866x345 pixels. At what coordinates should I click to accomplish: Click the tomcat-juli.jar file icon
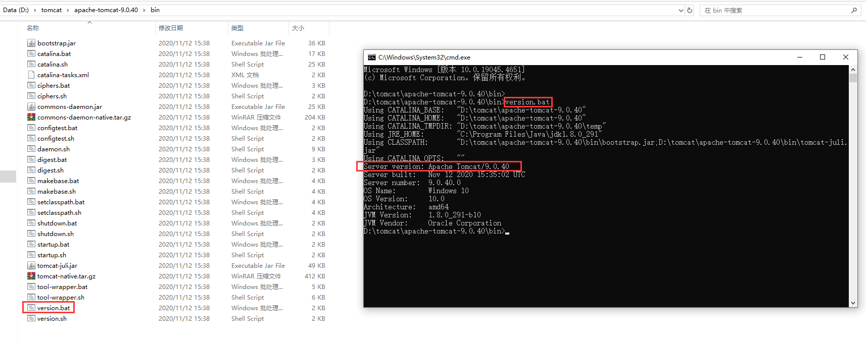tap(31, 265)
